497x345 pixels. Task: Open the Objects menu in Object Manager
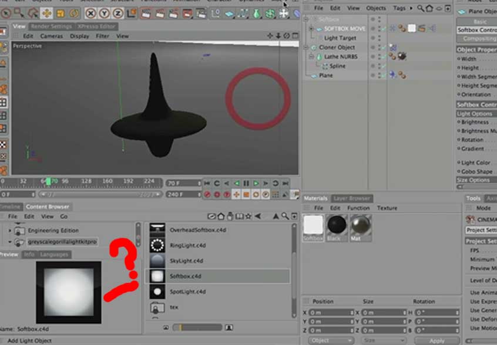376,8
